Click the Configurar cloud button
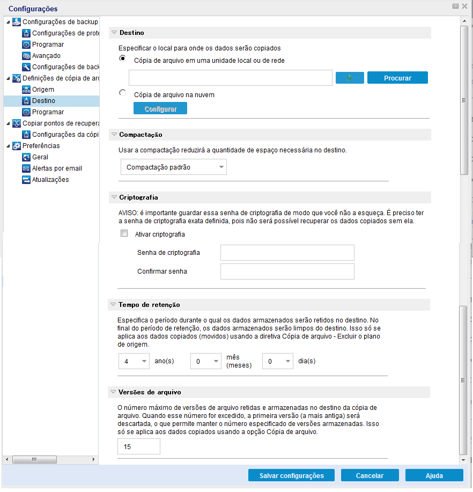473x492 pixels. click(160, 108)
